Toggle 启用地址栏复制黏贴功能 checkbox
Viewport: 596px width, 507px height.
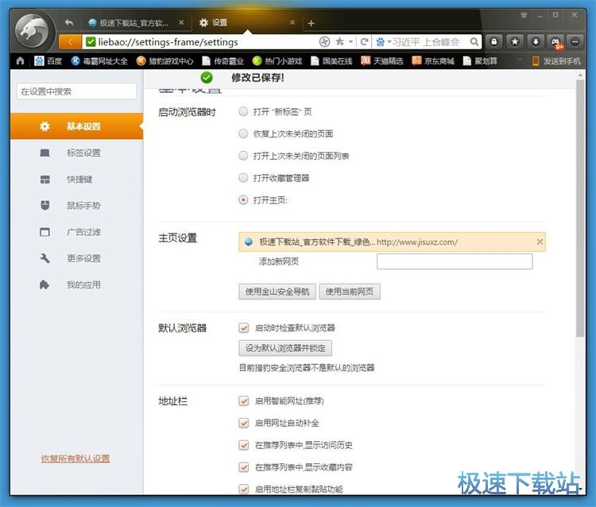click(244, 490)
